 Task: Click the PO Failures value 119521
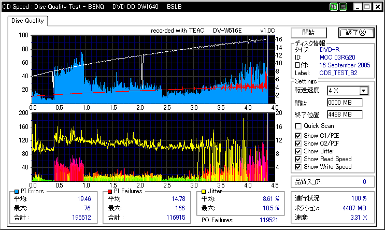pos(268,220)
